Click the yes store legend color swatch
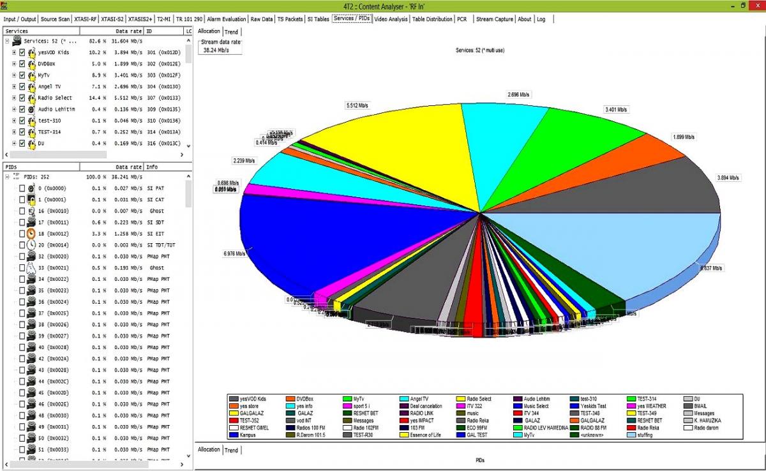The width and height of the screenshot is (766, 471). (234, 406)
